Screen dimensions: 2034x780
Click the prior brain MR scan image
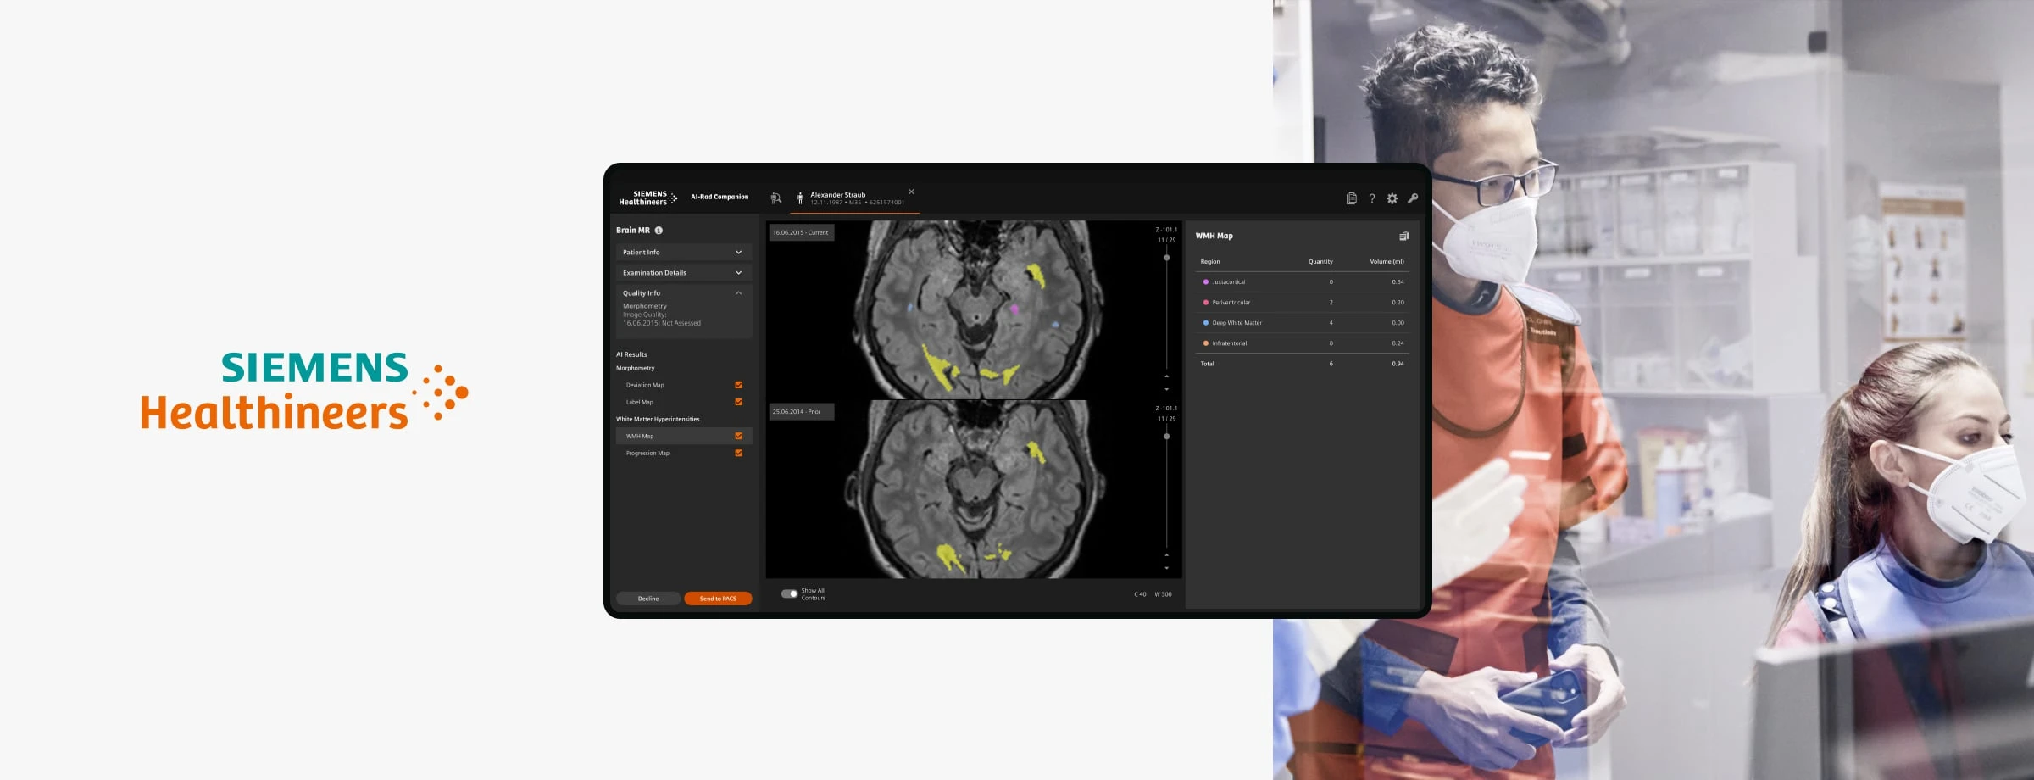975,489
